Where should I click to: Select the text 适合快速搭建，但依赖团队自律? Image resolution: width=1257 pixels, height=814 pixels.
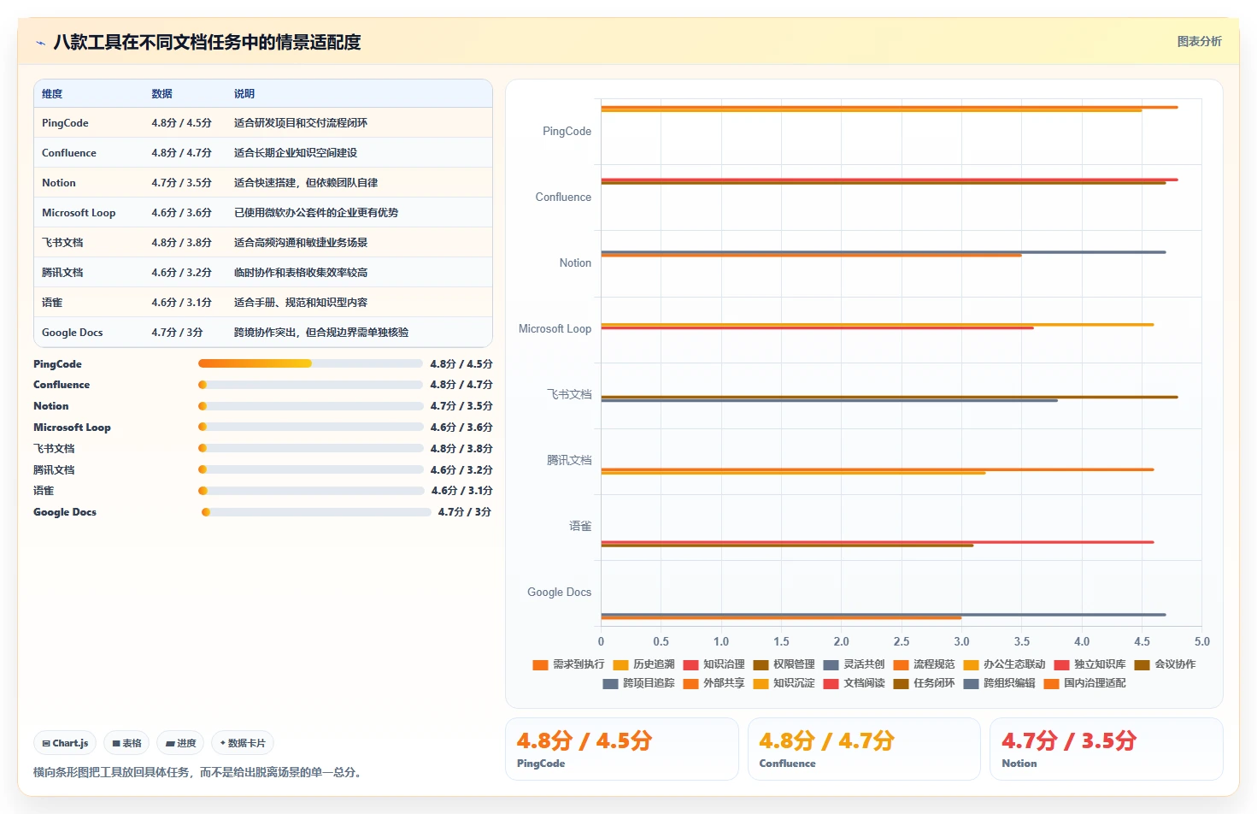(x=306, y=183)
